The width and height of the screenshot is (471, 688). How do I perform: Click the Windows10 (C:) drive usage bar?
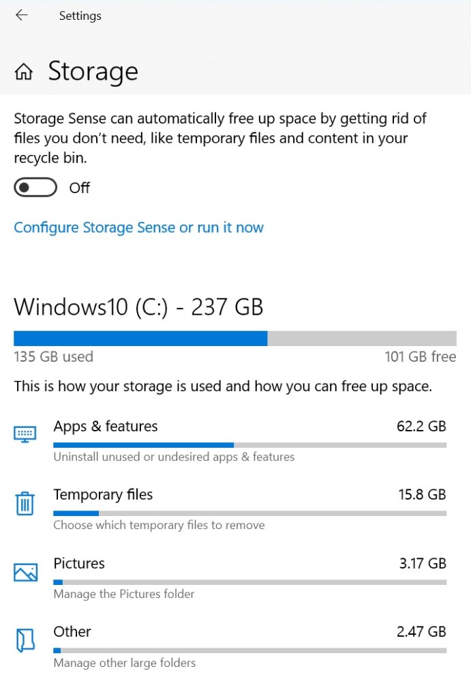tap(234, 339)
